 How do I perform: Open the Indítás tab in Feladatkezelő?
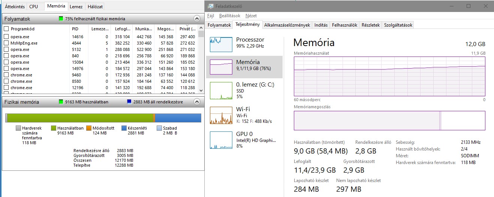click(x=321, y=25)
